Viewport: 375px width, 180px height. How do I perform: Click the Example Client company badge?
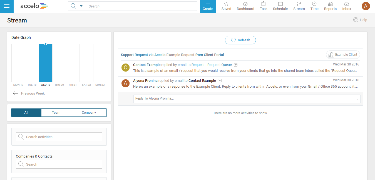(343, 55)
